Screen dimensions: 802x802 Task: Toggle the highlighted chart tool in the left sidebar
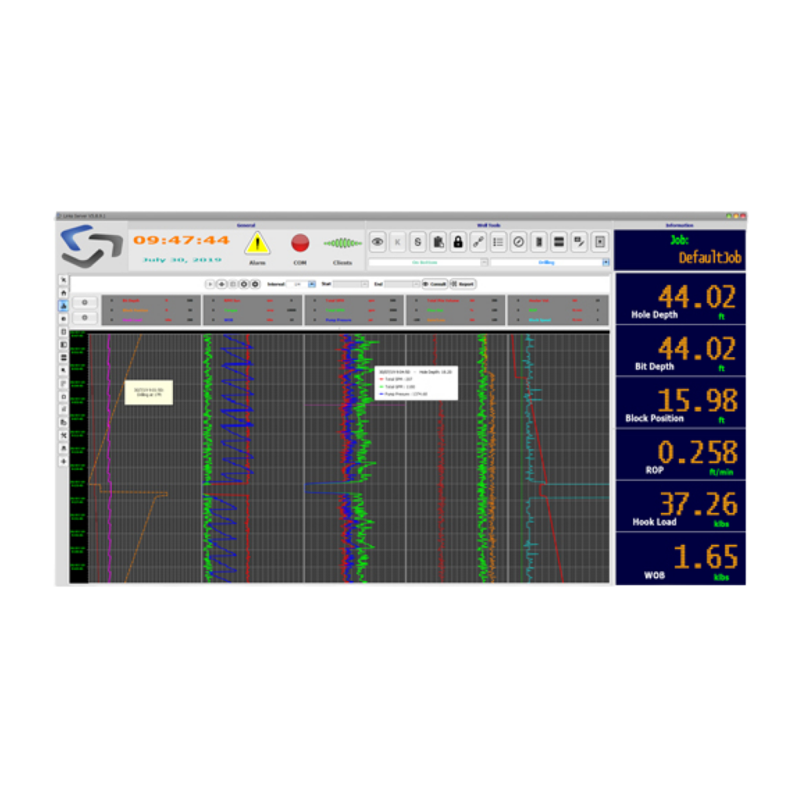click(x=64, y=305)
